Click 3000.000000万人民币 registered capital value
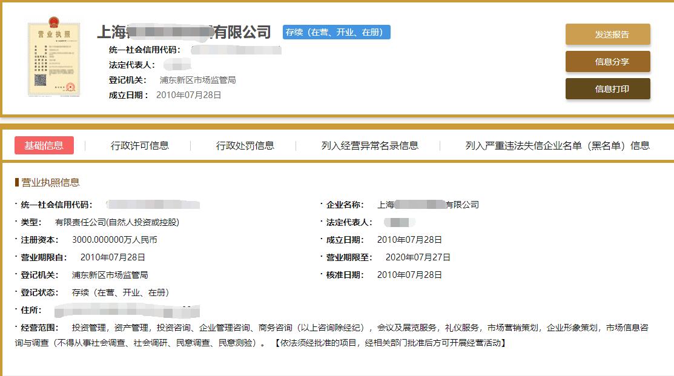This screenshot has width=674, height=376. coord(114,240)
